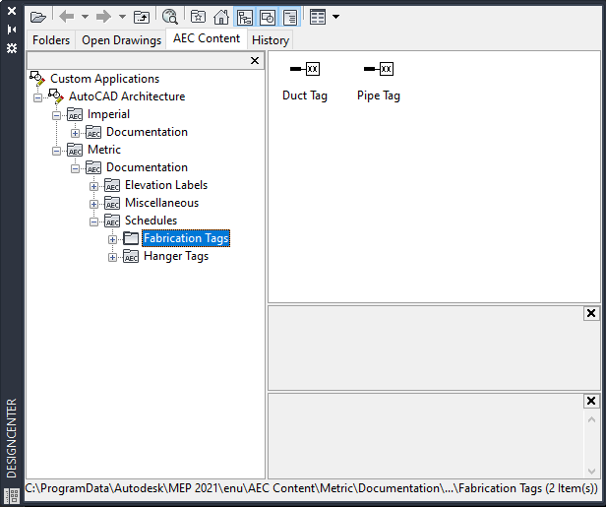Go forward with the Forward arrow
The image size is (606, 507).
(103, 17)
